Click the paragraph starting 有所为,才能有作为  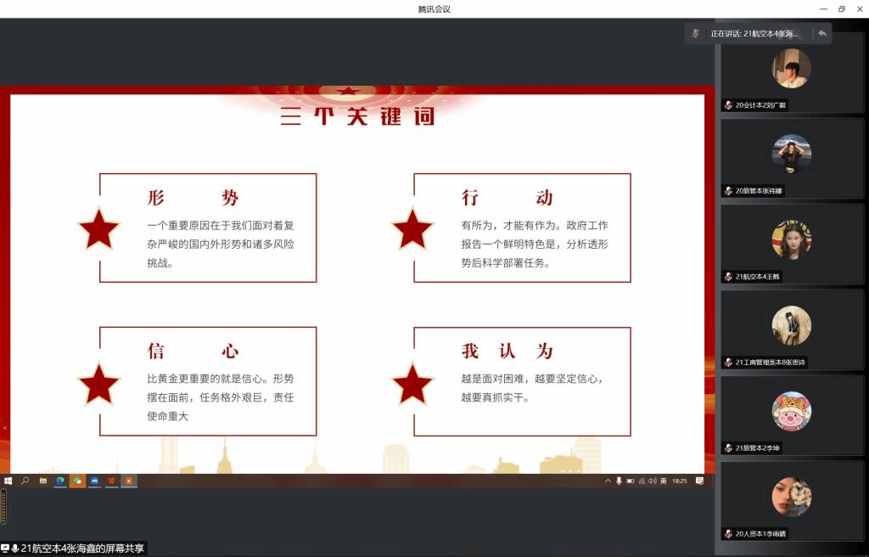[x=535, y=244]
